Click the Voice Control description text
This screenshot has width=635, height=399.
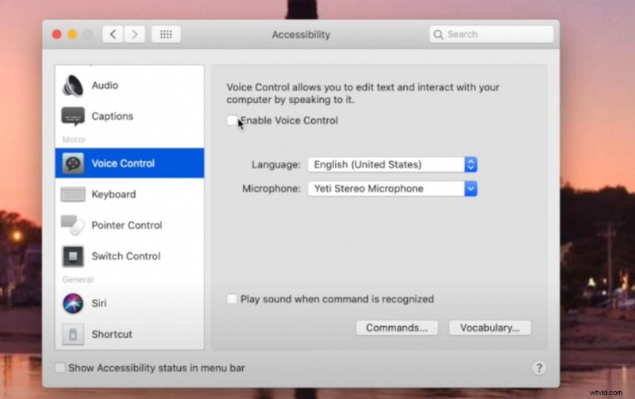[363, 94]
